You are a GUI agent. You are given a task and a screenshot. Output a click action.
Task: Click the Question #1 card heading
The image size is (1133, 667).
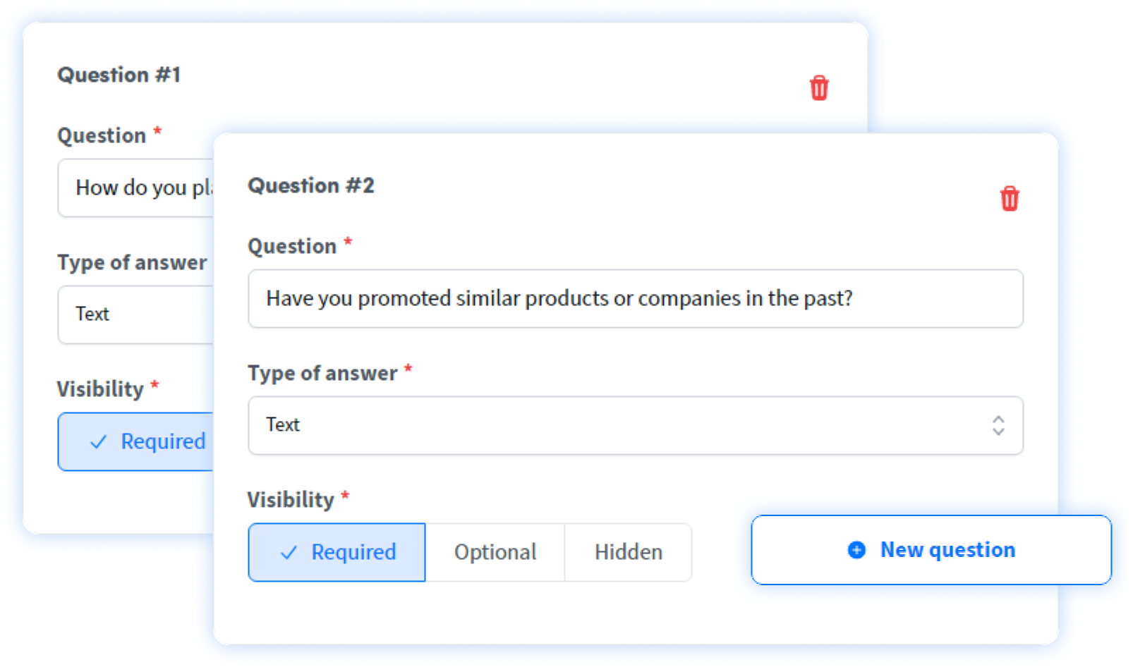click(119, 75)
